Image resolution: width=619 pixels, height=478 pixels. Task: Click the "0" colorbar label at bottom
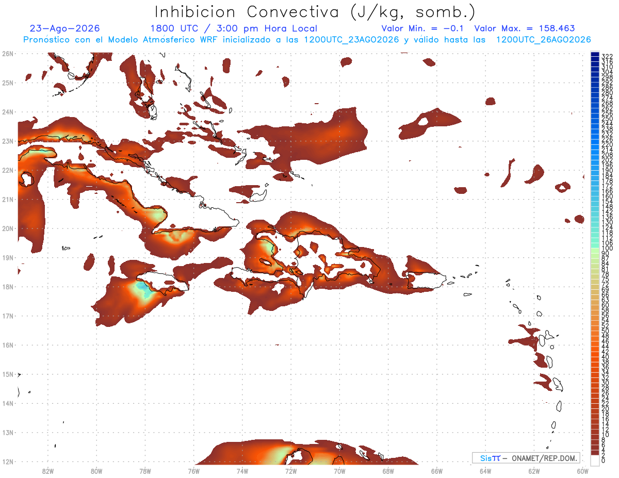point(604,460)
